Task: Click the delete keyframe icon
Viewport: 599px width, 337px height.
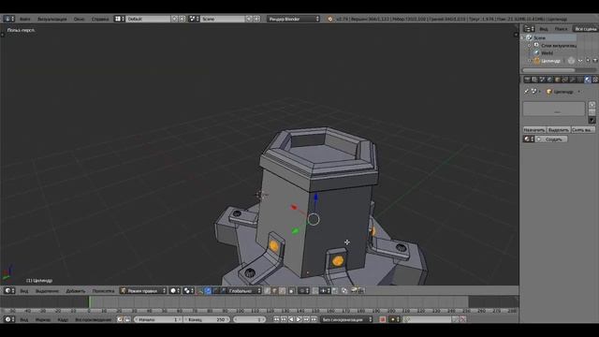Action: click(462, 319)
